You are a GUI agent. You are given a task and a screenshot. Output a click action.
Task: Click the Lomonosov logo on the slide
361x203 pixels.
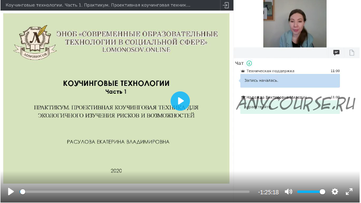click(35, 42)
